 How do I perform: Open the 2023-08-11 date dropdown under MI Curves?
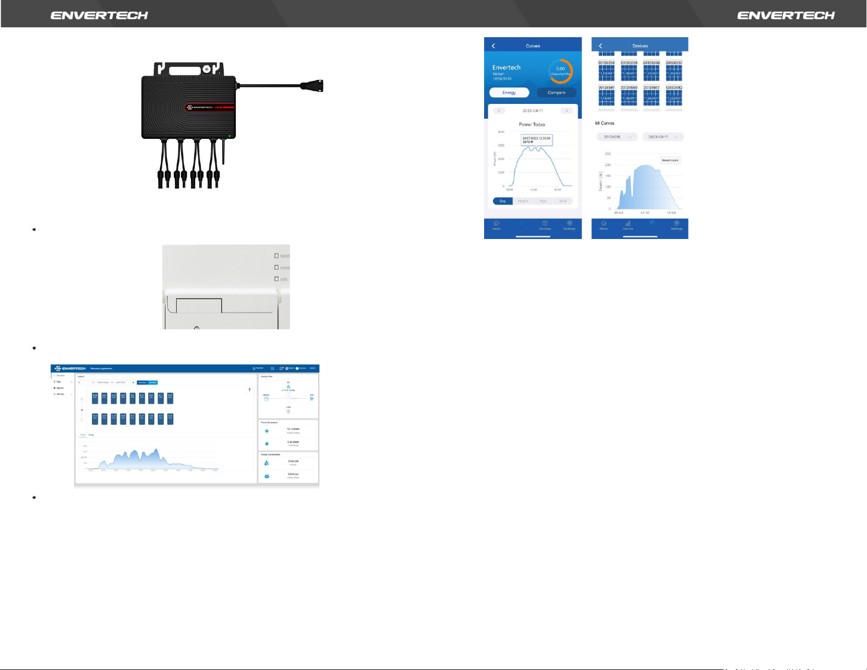point(663,137)
